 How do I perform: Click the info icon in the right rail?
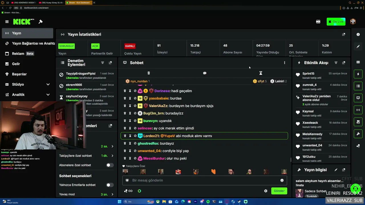pyautogui.click(x=358, y=34)
